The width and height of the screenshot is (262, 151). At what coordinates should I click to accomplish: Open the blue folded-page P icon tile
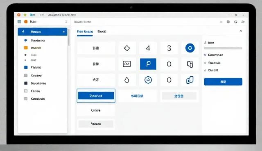190,80
